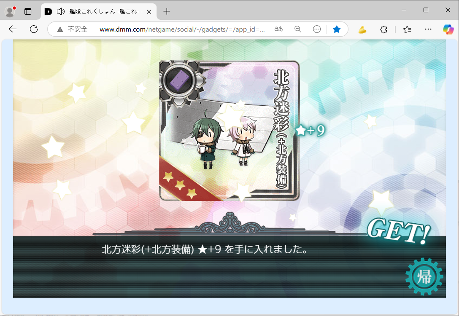This screenshot has height=316, width=459.
Task: Open the Copilot sidebar icon
Action: (448, 29)
